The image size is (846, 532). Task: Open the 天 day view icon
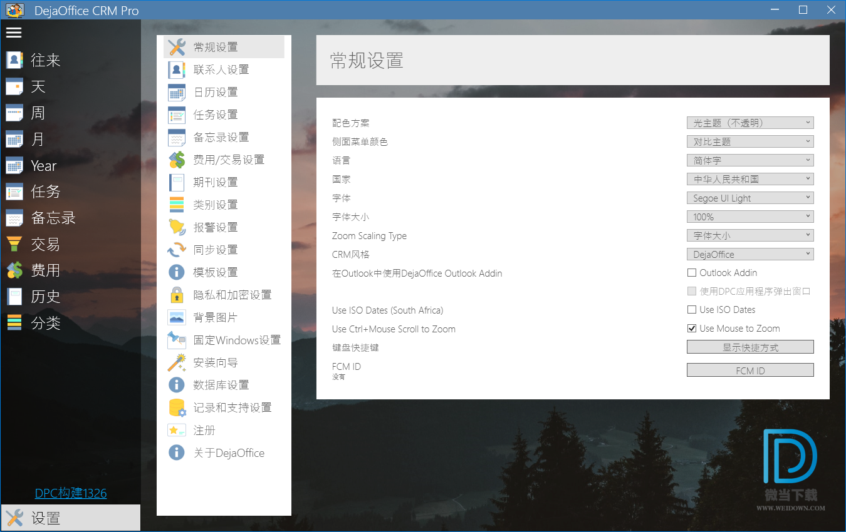tap(14, 86)
